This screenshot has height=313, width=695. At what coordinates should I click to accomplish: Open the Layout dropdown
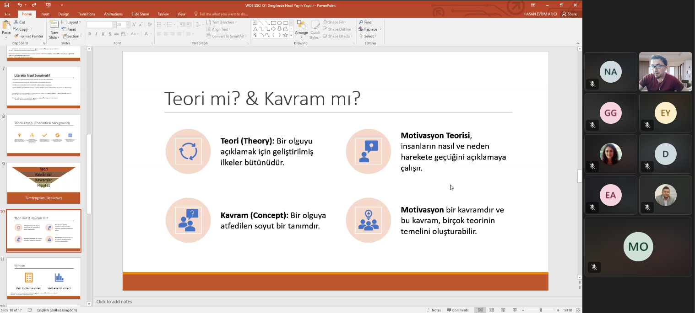pyautogui.click(x=71, y=21)
